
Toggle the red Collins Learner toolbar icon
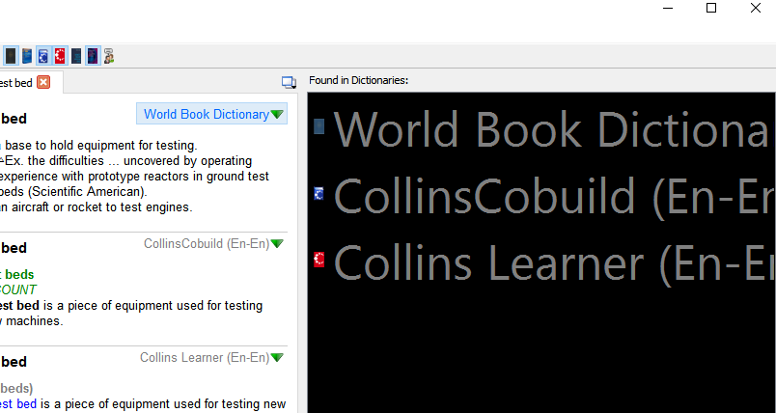[60, 56]
